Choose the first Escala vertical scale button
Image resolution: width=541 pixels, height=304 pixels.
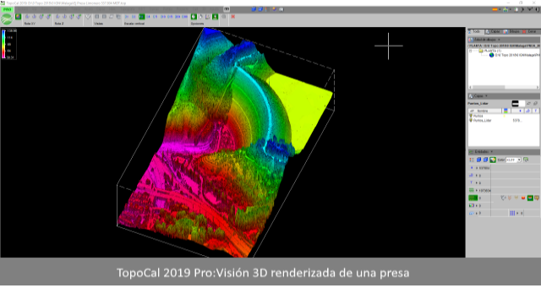[x=127, y=17]
